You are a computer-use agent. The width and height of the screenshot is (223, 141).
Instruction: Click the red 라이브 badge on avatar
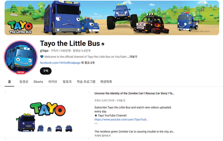point(21,73)
